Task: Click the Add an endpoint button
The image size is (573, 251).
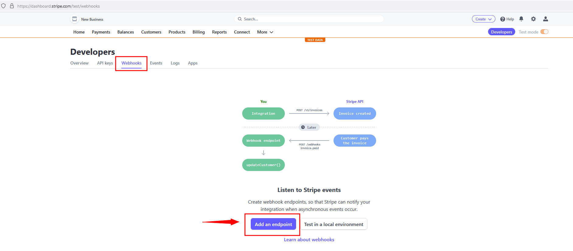Action: [x=273, y=224]
